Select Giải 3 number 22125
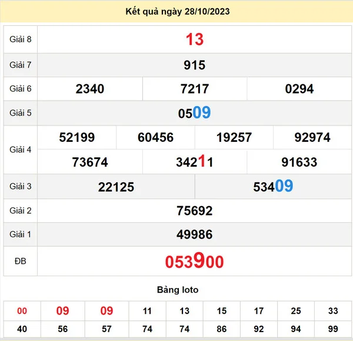 coord(116,187)
